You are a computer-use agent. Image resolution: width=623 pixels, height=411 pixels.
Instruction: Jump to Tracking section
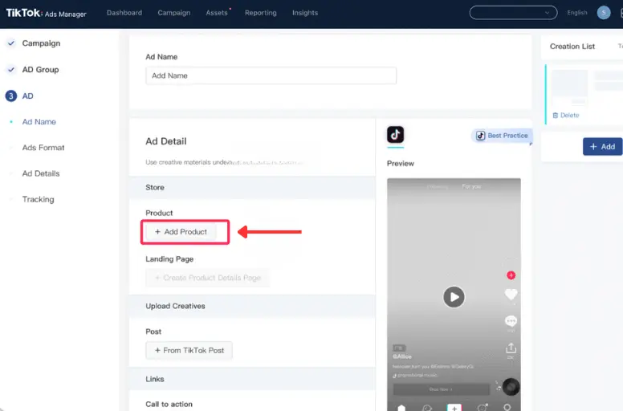tap(39, 199)
